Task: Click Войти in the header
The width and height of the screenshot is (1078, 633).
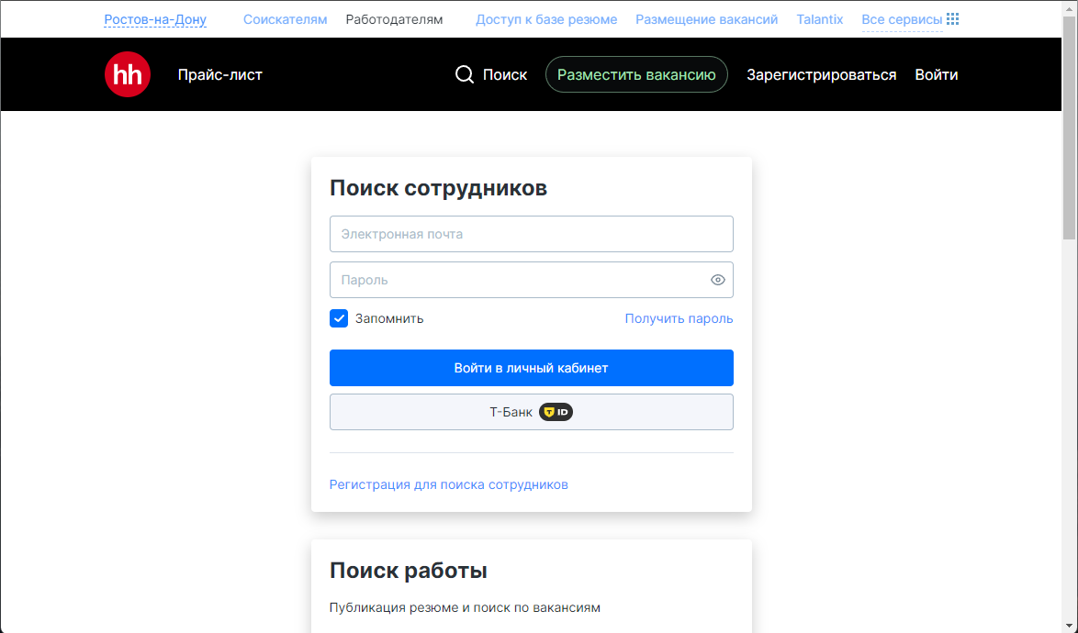Action: pyautogui.click(x=937, y=75)
